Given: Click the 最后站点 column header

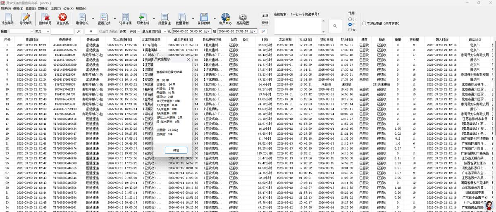Looking at the screenshot, I should [475, 40].
